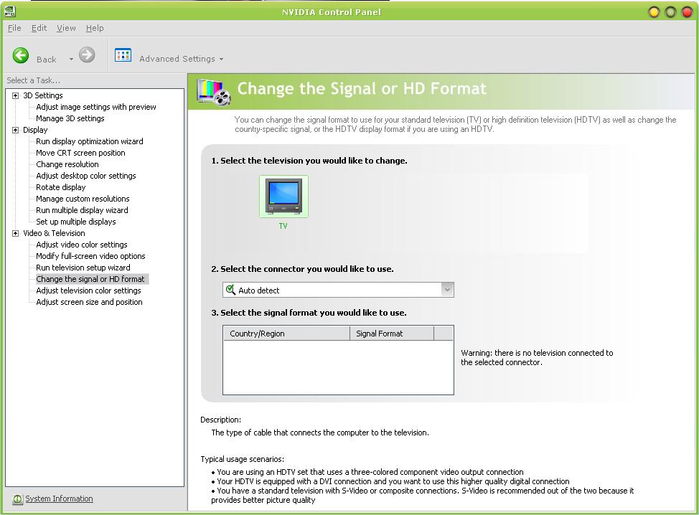Click the green Back arrow icon
699x515 pixels.
coord(21,56)
